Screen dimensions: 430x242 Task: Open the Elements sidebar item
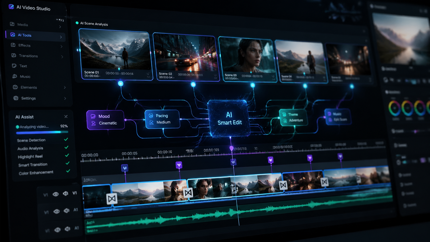coord(39,87)
